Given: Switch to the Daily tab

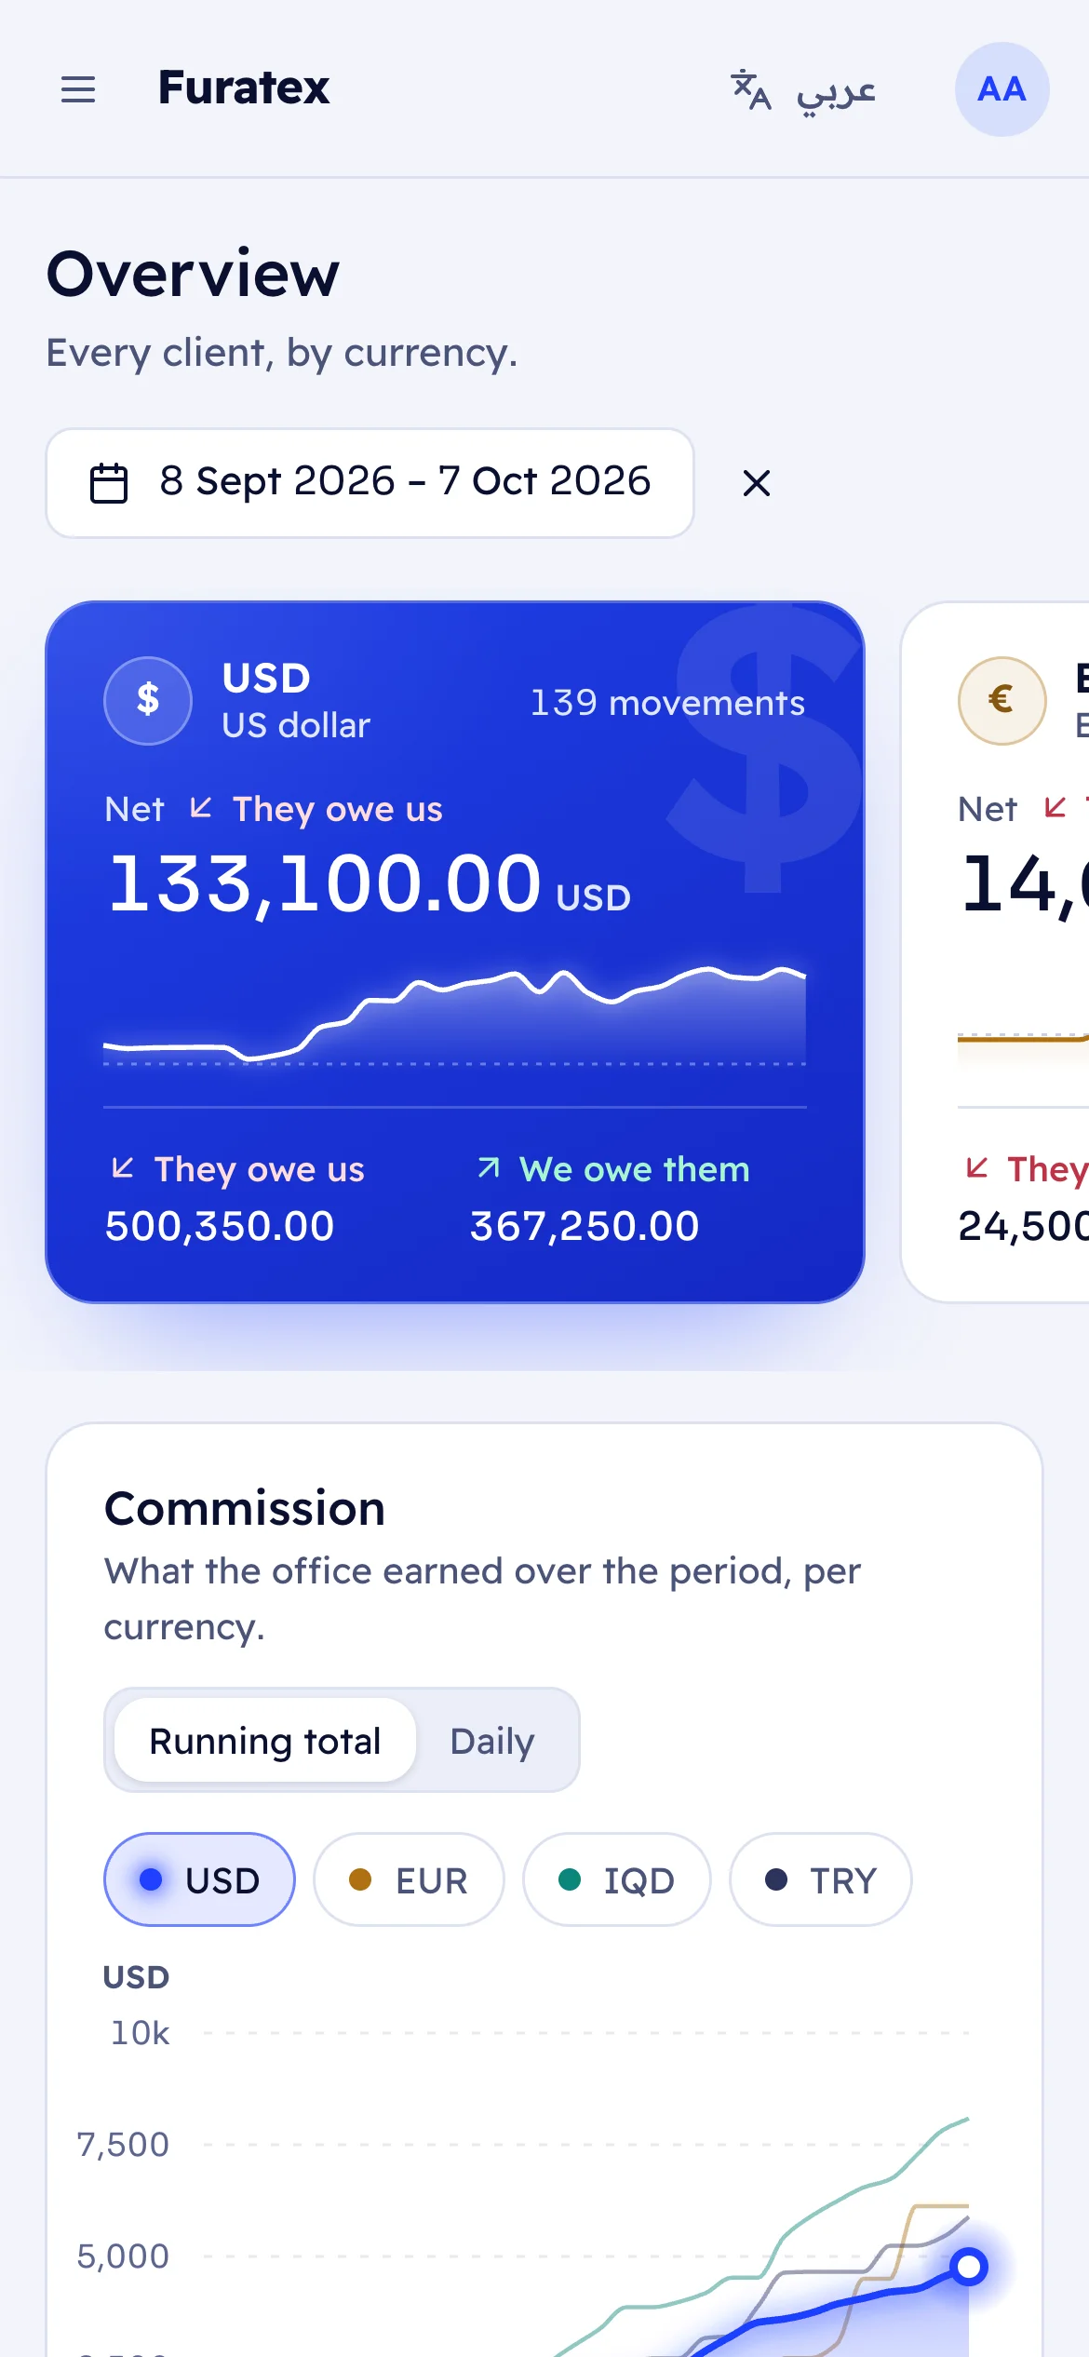Looking at the screenshot, I should 492,1740.
